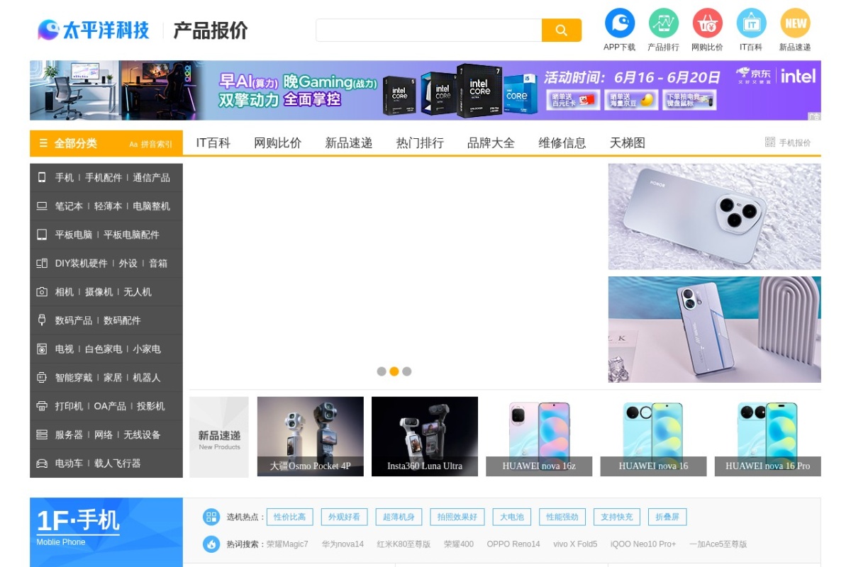Open the 热门排行 nav tab
This screenshot has height=567, width=851.
420,143
